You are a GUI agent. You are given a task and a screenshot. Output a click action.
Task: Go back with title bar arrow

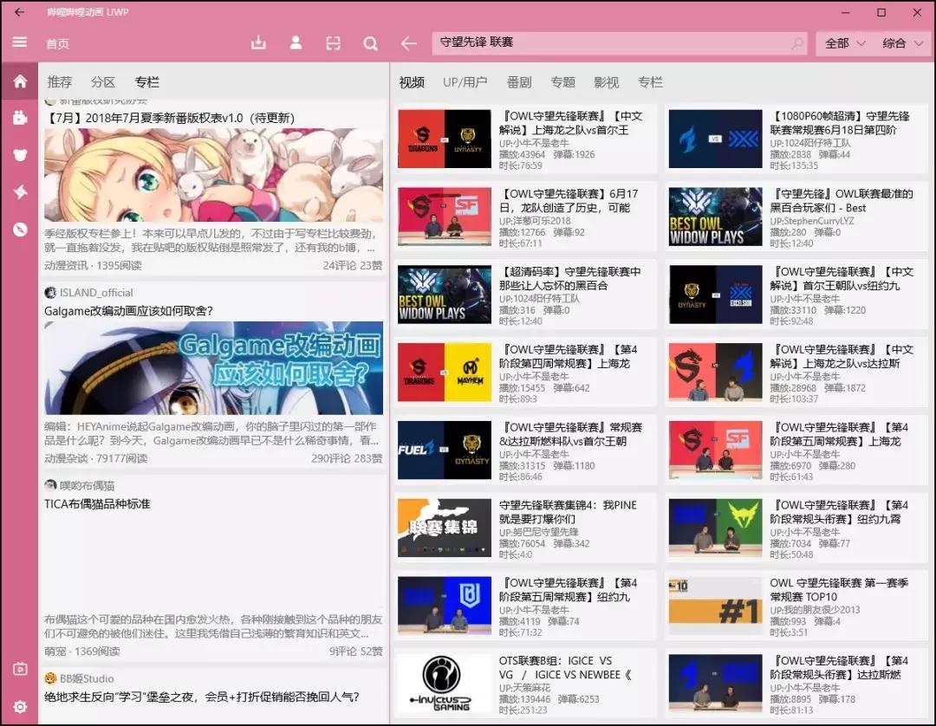19,12
